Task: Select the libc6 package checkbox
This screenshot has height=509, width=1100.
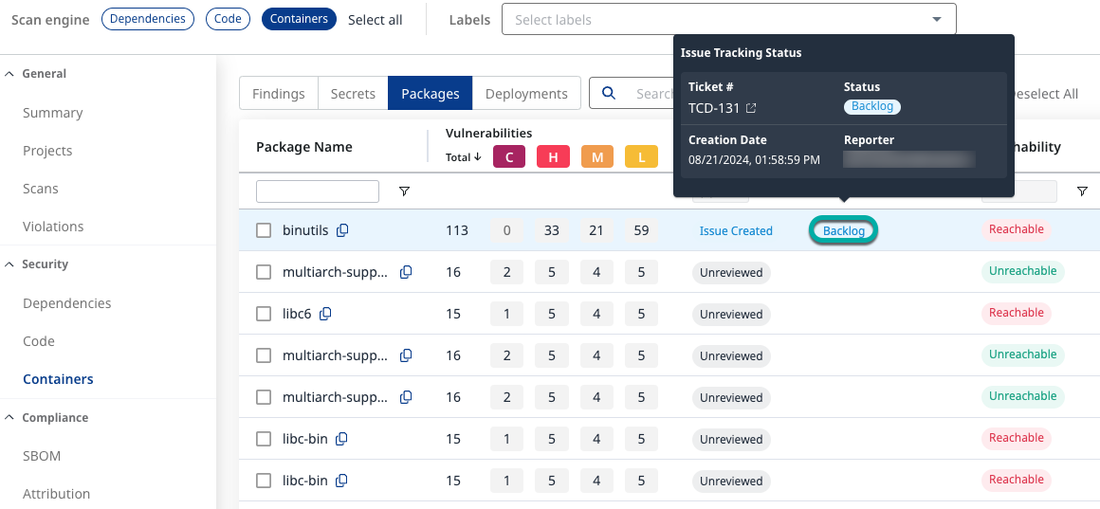Action: (264, 314)
